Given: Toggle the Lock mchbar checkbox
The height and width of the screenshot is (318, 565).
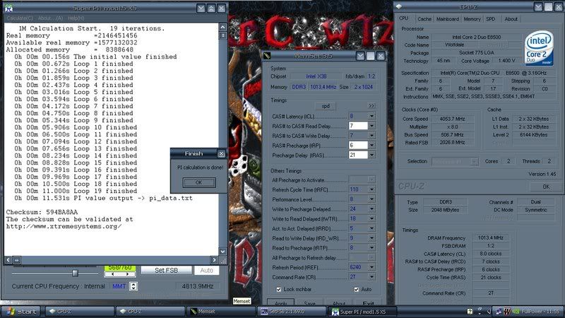Looking at the screenshot, I should point(278,290).
